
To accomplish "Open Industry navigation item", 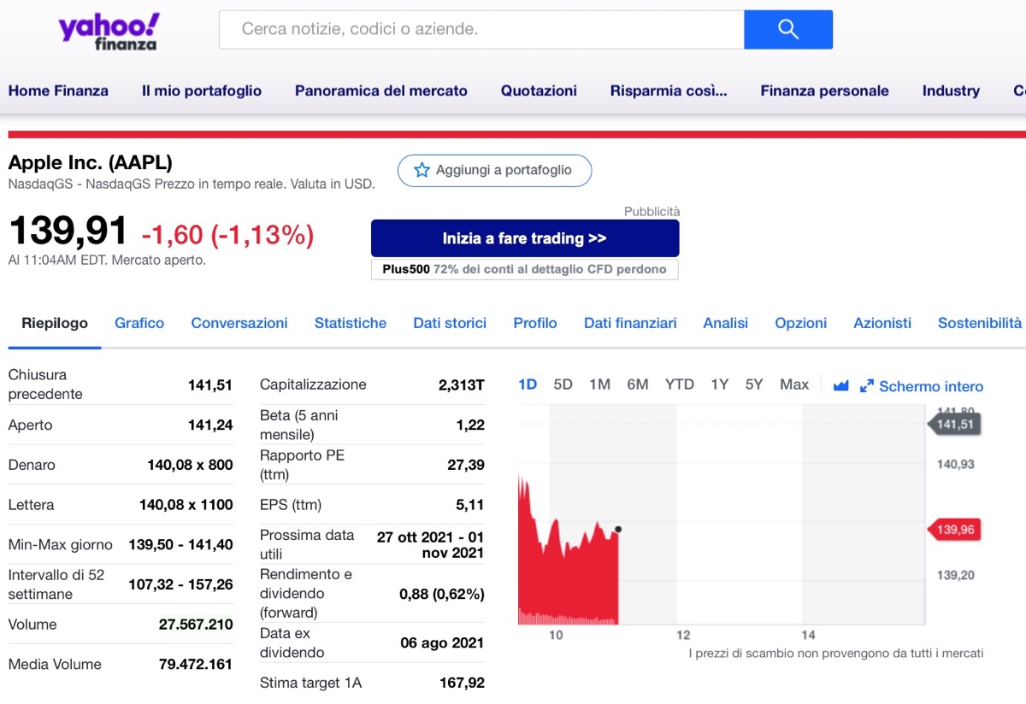I will [951, 91].
